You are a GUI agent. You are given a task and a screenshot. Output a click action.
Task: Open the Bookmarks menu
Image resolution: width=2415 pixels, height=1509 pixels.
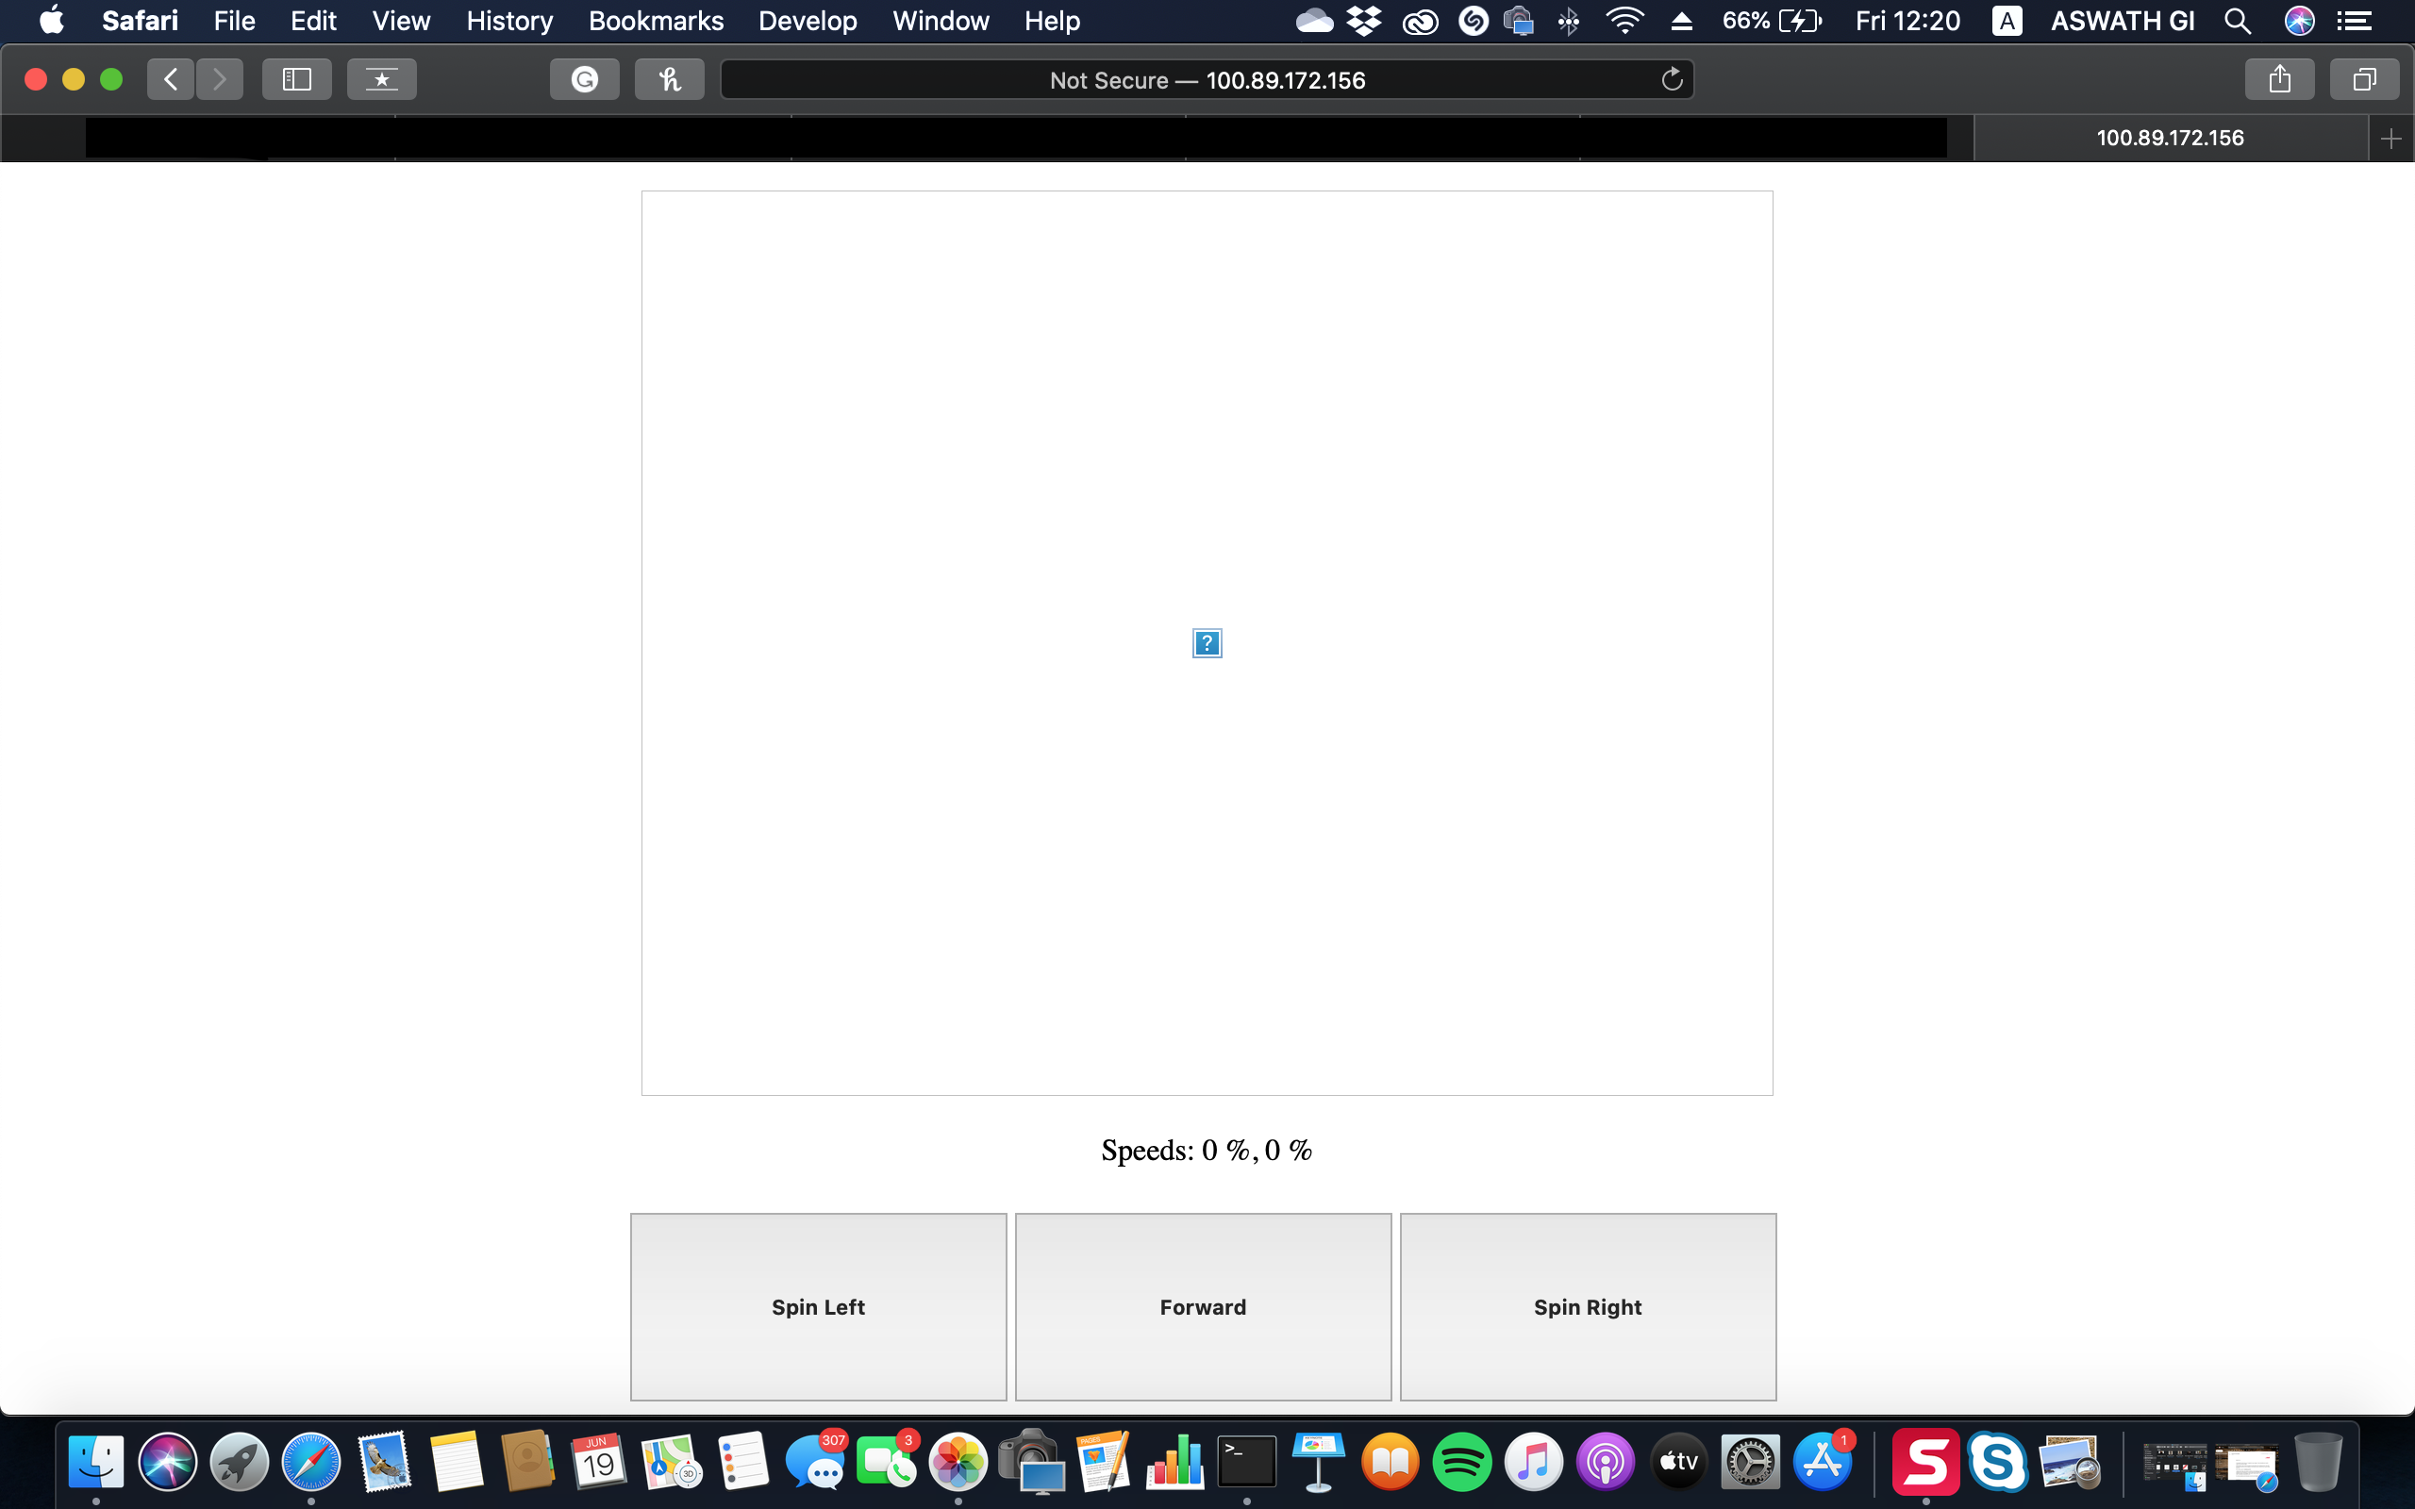[x=656, y=21]
